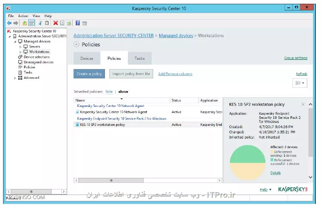Go back with the blue left arrow
The width and height of the screenshot is (321, 205).
coord(9,23)
